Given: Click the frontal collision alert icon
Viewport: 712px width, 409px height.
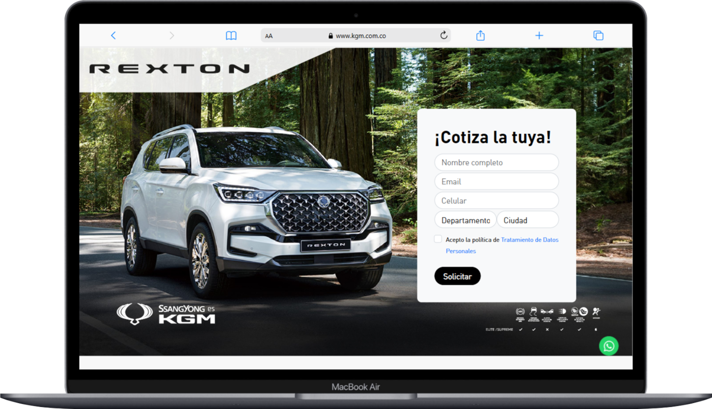Looking at the screenshot, I should (547, 311).
